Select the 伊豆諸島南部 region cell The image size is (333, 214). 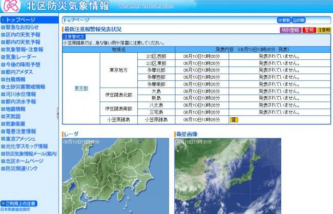tap(119, 109)
